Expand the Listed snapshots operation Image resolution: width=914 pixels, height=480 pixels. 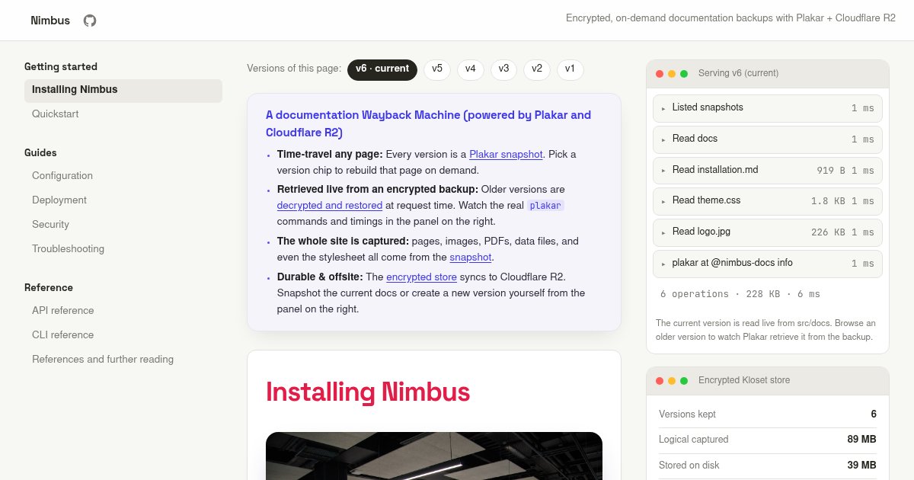(768, 108)
